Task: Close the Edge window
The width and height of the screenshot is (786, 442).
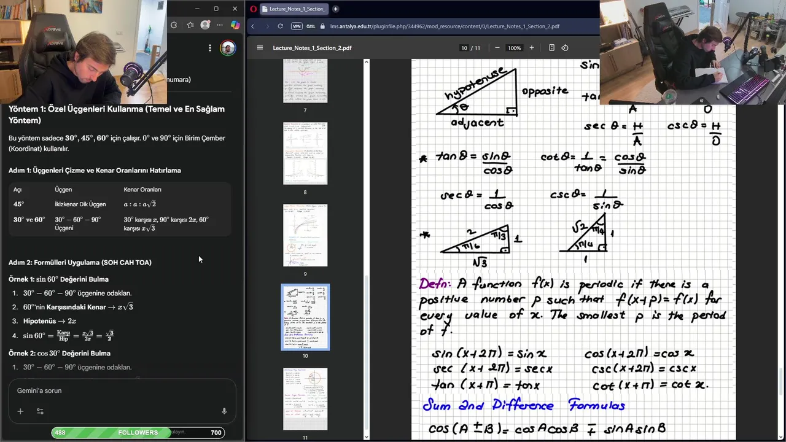Action: (x=235, y=9)
